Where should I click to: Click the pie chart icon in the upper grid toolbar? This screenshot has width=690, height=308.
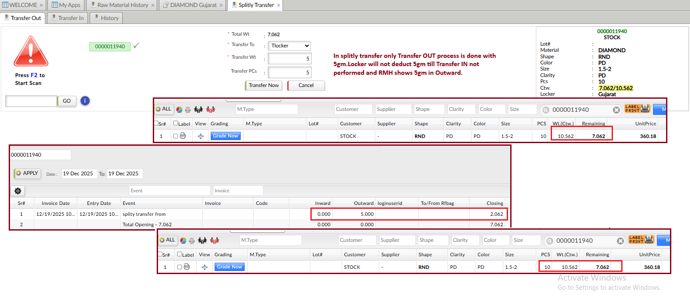179,110
